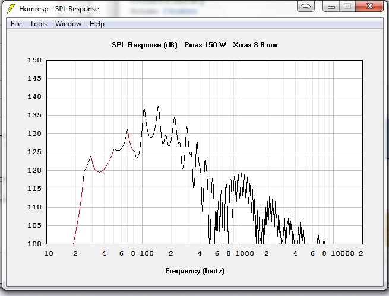Click the 110 dB y-axis label
The height and width of the screenshot is (296, 389).
click(x=34, y=207)
